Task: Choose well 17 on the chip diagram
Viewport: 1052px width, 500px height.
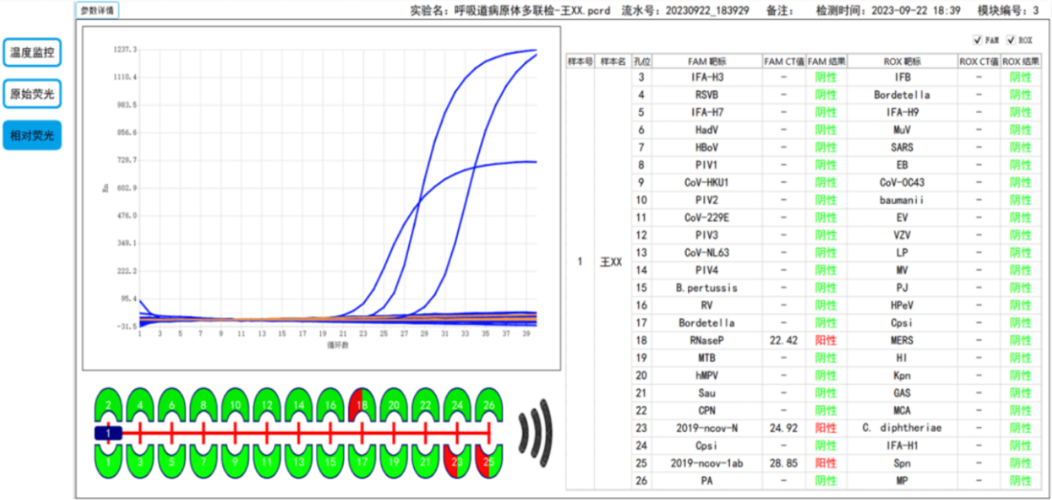Action: (x=361, y=460)
